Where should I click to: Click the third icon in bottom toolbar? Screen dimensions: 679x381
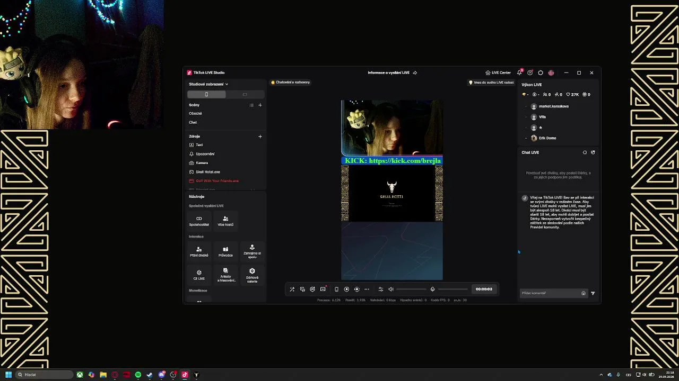(x=312, y=289)
